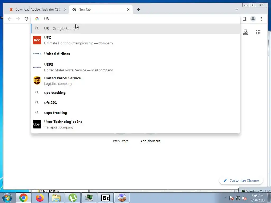The width and height of the screenshot is (271, 203).
Task: Select the New Tab tab
Action: point(101,10)
